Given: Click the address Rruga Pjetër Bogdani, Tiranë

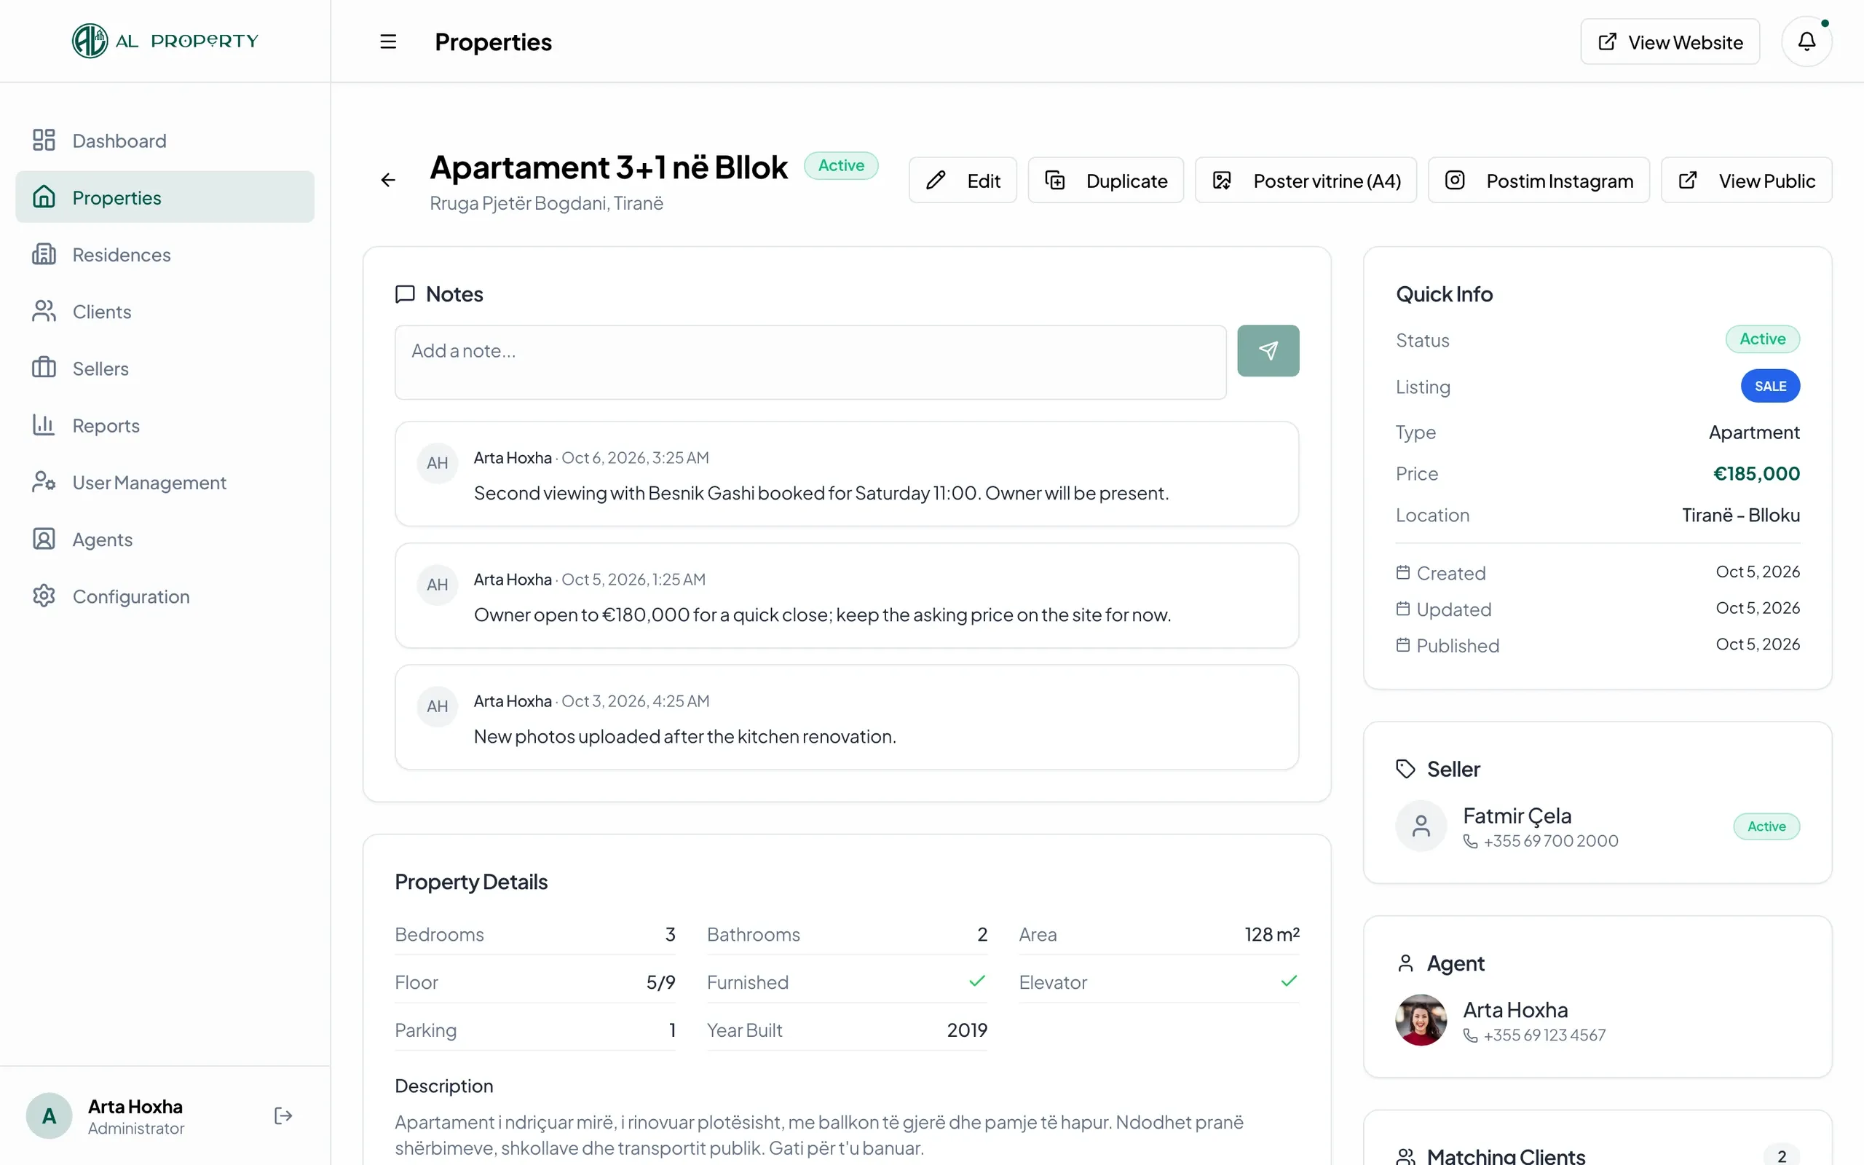Looking at the screenshot, I should [546, 202].
